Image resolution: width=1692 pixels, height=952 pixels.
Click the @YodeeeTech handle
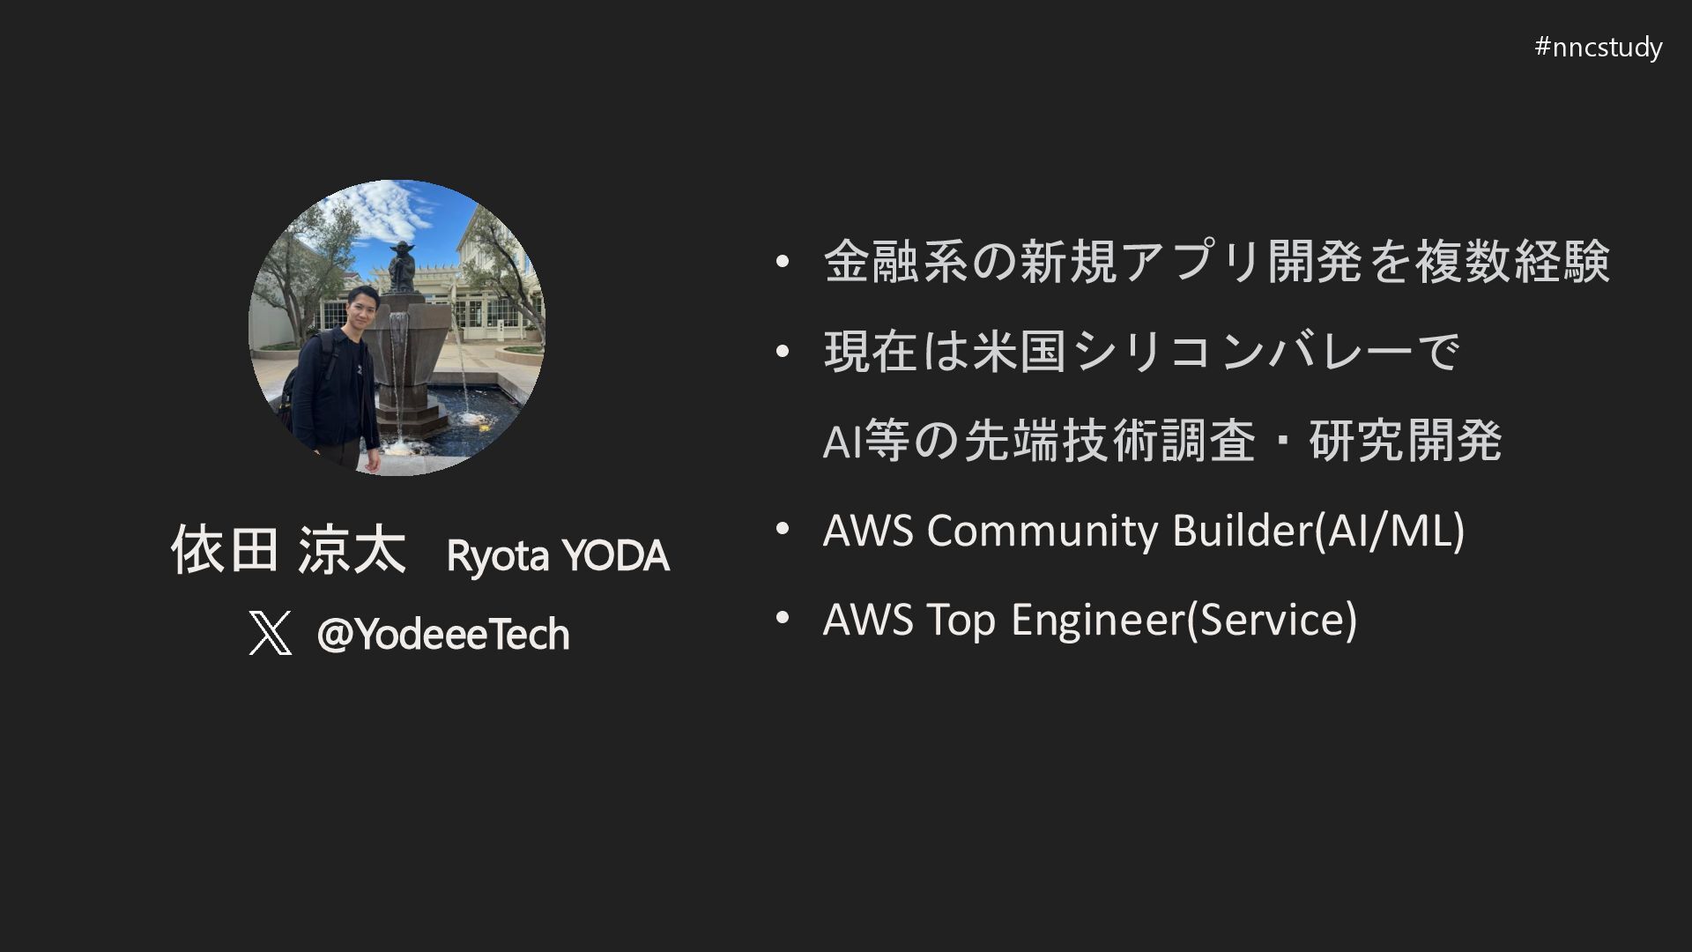coord(443,635)
